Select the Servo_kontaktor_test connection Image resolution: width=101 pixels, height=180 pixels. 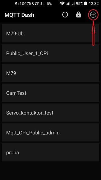click(50, 113)
